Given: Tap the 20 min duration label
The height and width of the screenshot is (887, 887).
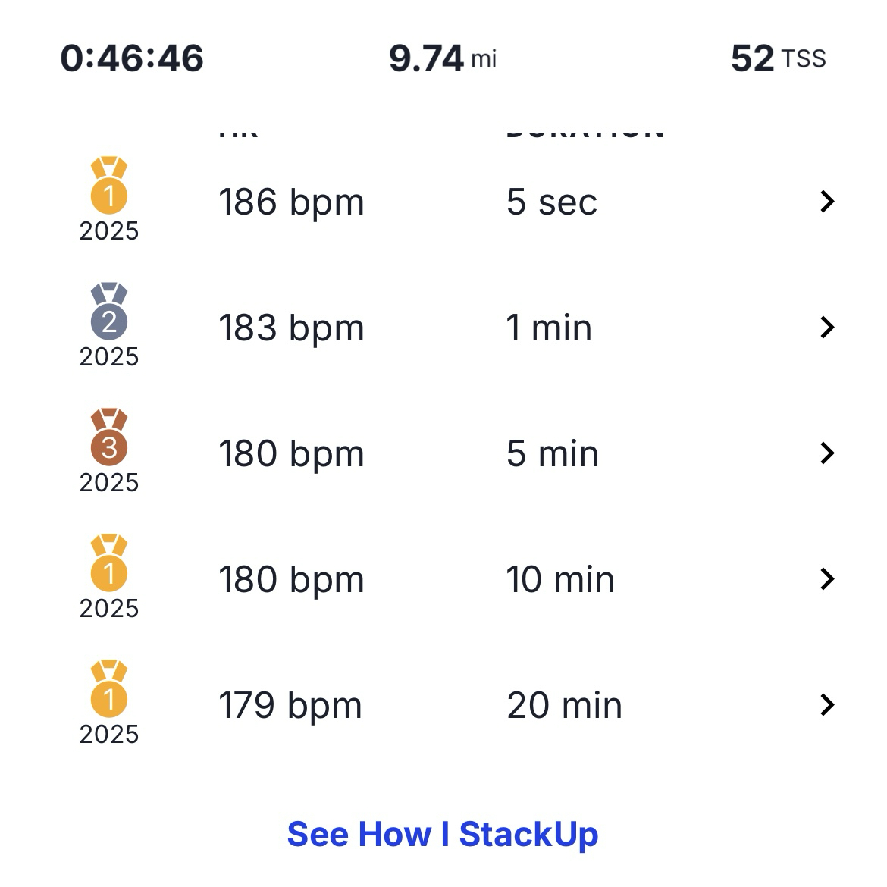Looking at the screenshot, I should [564, 706].
